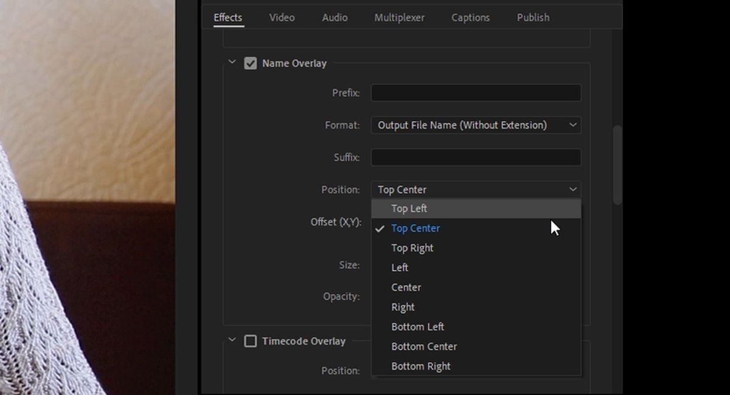Disable the Name Overlay checkbox
The image size is (730, 395).
pos(251,63)
